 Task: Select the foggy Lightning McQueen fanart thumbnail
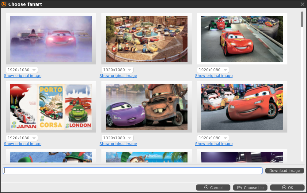51,39
